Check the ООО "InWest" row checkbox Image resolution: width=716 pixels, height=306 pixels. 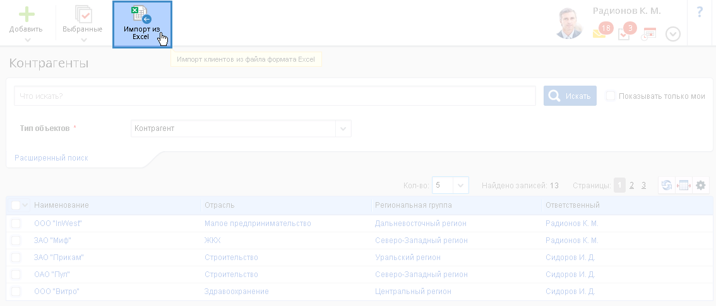coord(16,224)
